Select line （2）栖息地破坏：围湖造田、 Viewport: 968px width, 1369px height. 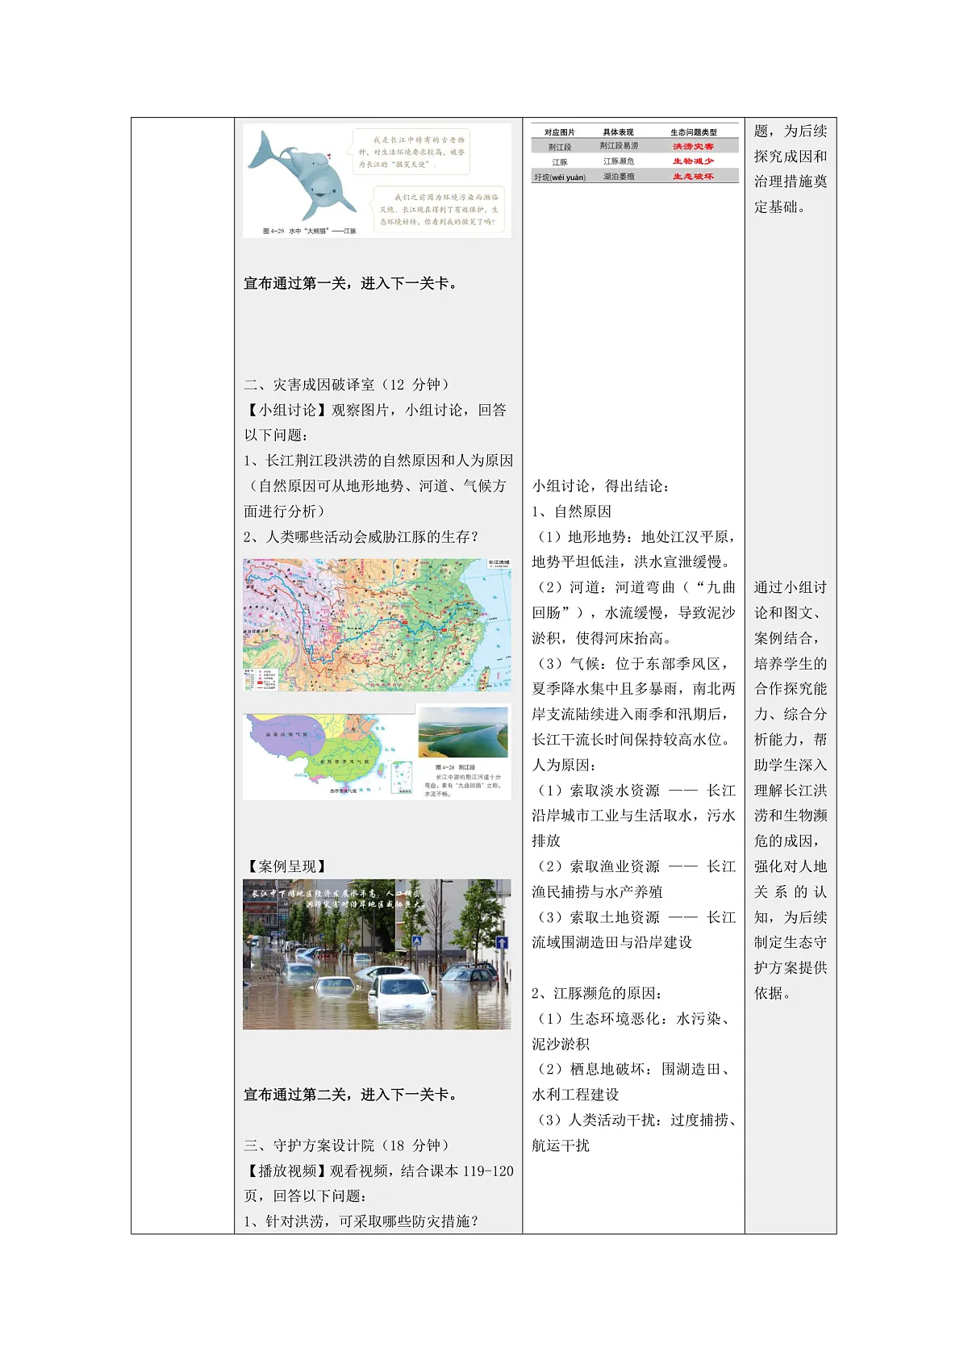point(634,1069)
